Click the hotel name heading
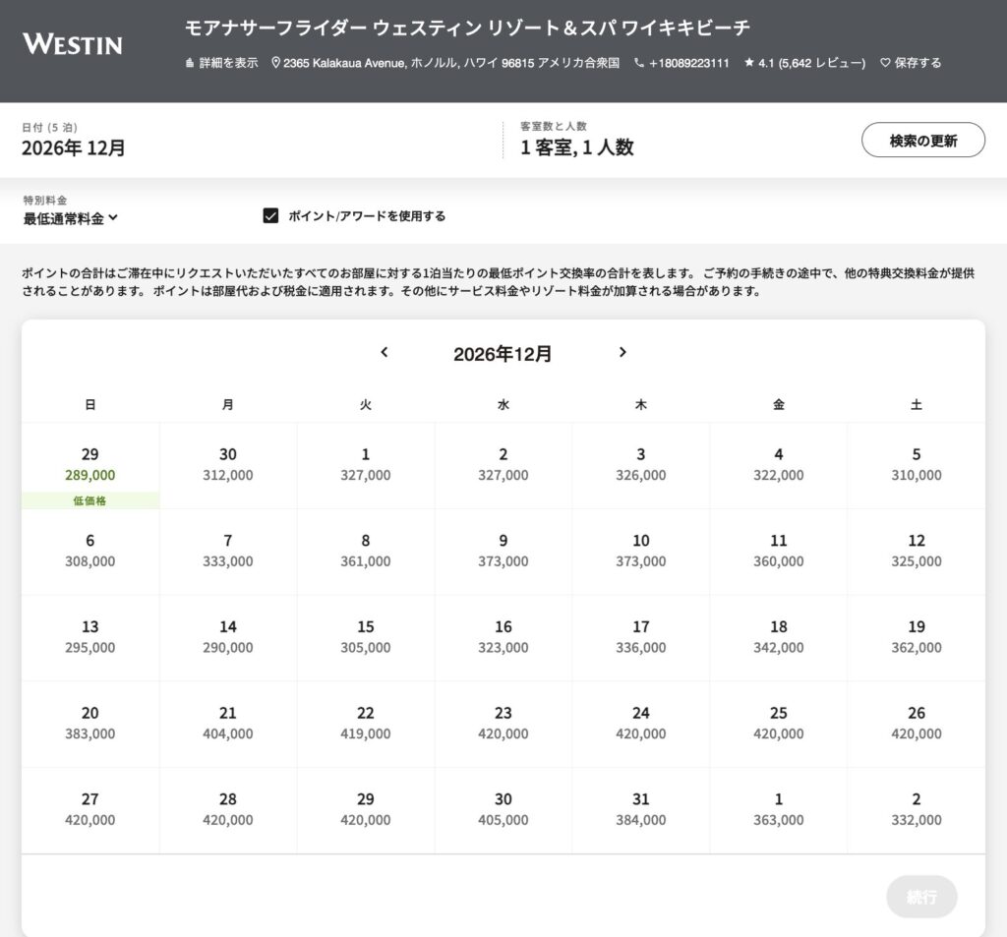 point(467,29)
